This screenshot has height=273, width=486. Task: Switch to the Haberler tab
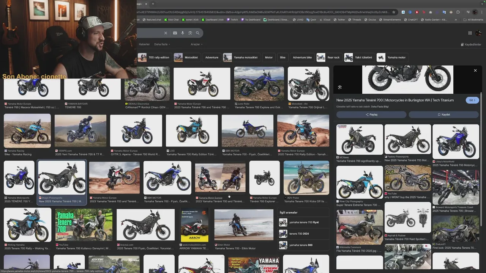(x=144, y=44)
